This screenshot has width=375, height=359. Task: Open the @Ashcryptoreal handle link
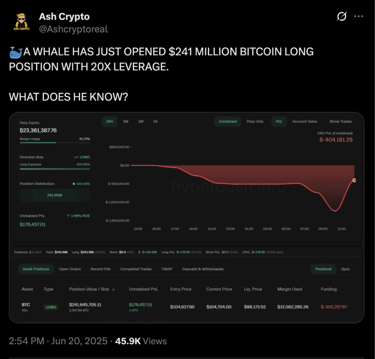pyautogui.click(x=73, y=29)
